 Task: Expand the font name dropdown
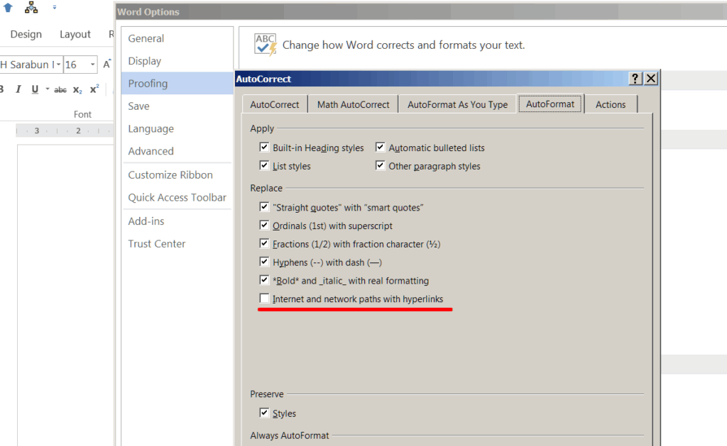click(58, 65)
